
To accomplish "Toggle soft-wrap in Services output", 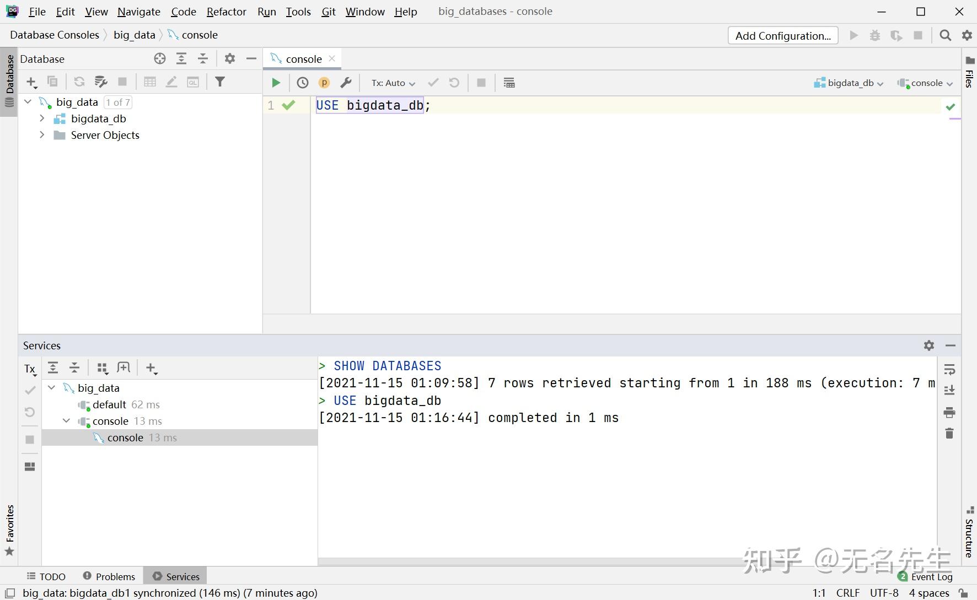I will [x=949, y=369].
